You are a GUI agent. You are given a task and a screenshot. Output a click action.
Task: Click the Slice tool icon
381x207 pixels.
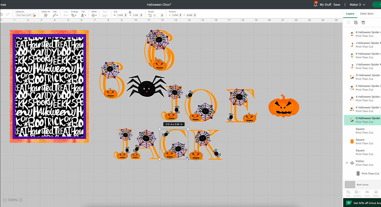(x=348, y=192)
